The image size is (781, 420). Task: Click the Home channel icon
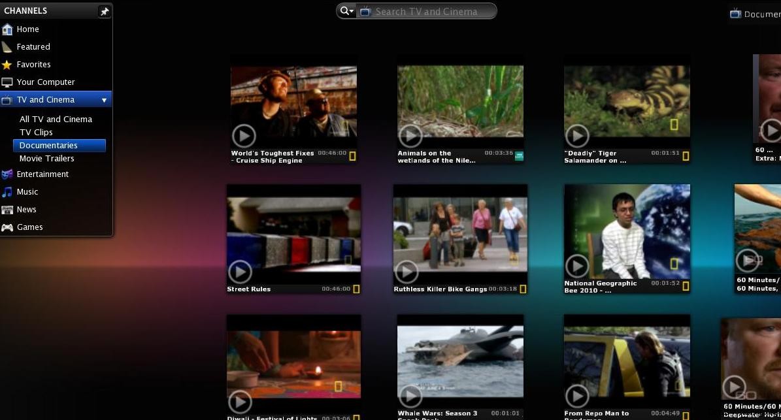7,29
